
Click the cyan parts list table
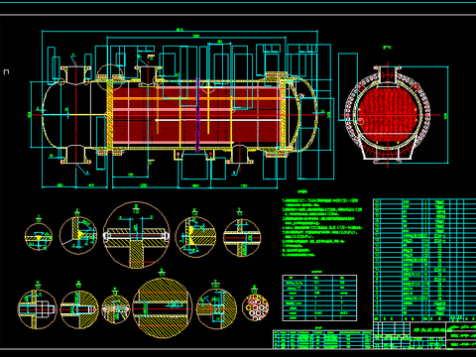point(424,260)
